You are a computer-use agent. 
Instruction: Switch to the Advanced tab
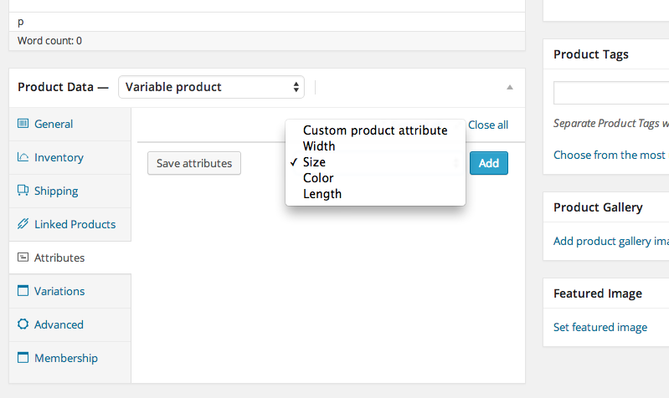pos(70,324)
